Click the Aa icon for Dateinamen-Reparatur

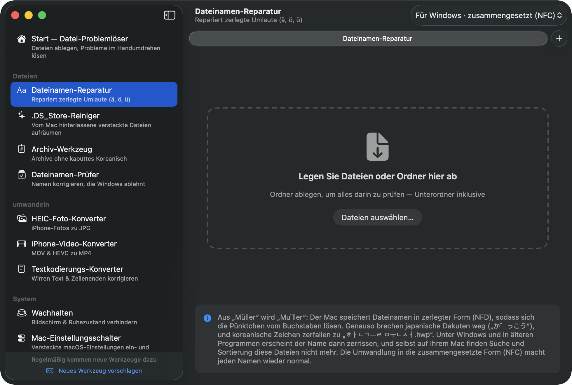coord(22,90)
